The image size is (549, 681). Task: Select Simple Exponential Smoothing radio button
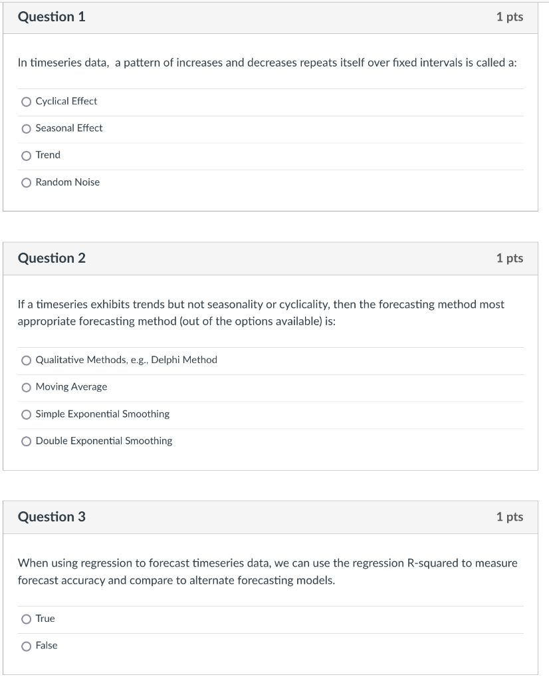26,414
